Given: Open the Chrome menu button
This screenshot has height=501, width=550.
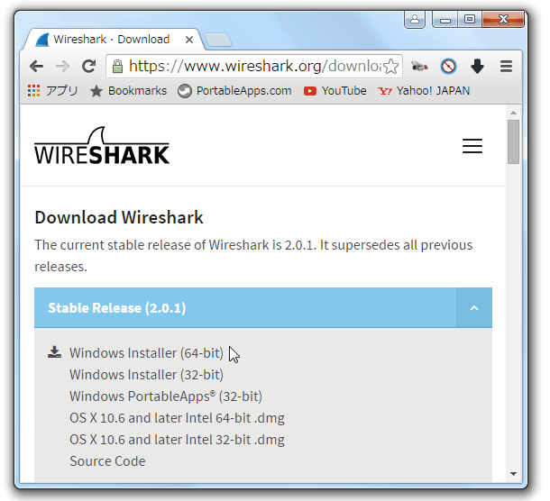Looking at the screenshot, I should (x=506, y=67).
